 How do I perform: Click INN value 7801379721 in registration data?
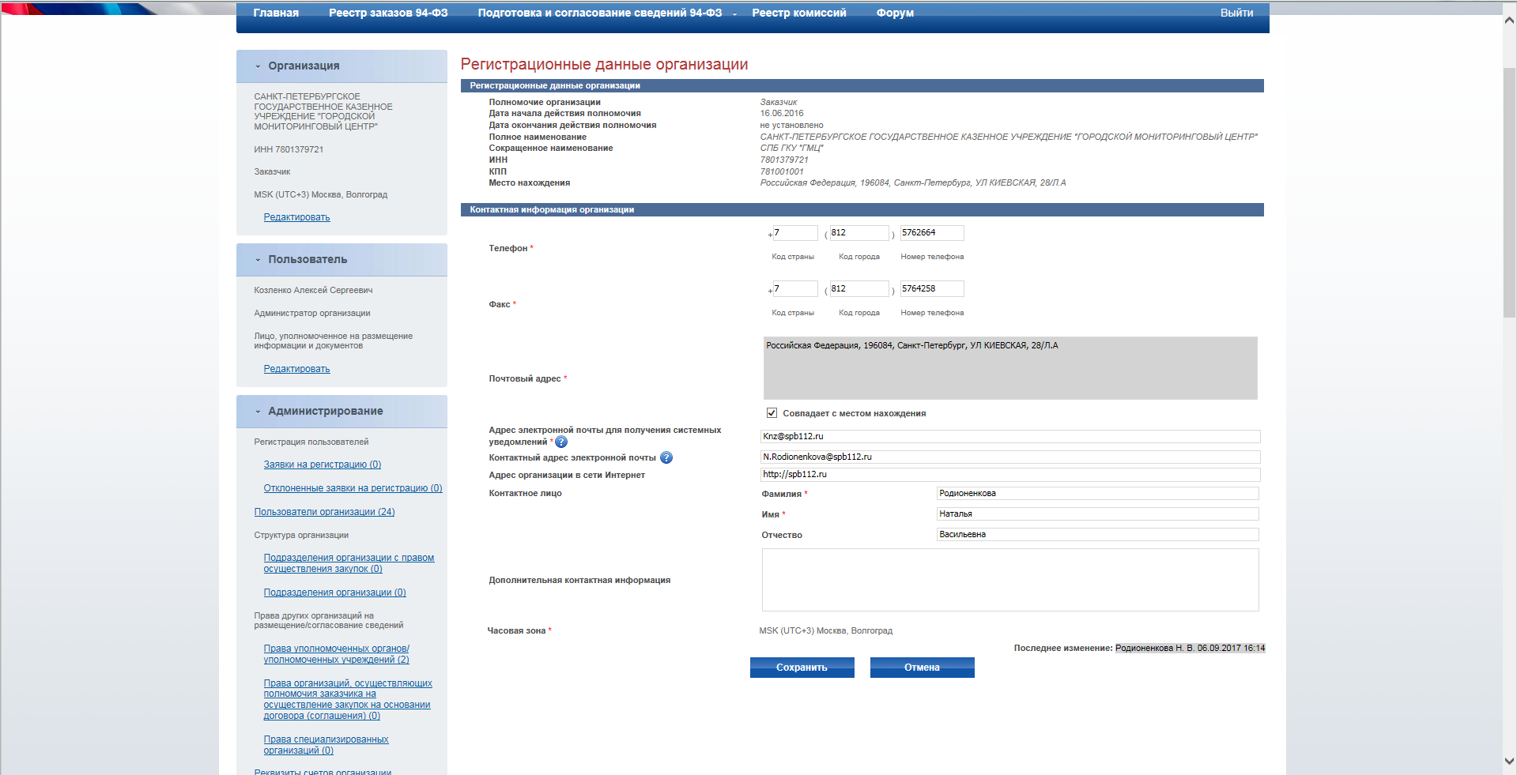pos(784,160)
